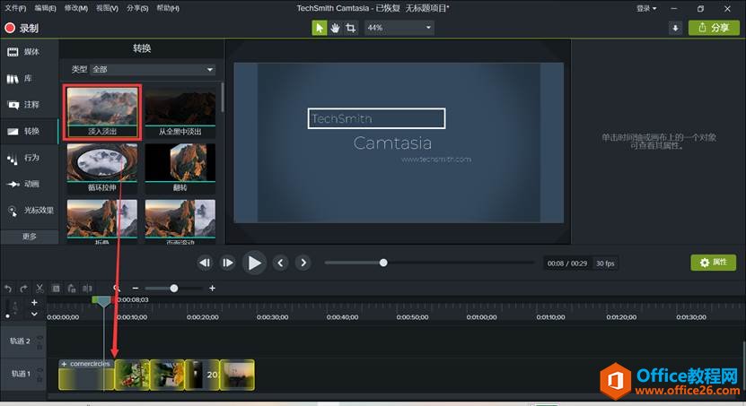This screenshot has width=746, height=406.
Task: Toggle the timeline marker/quiz view dot
Action: (x=7, y=315)
